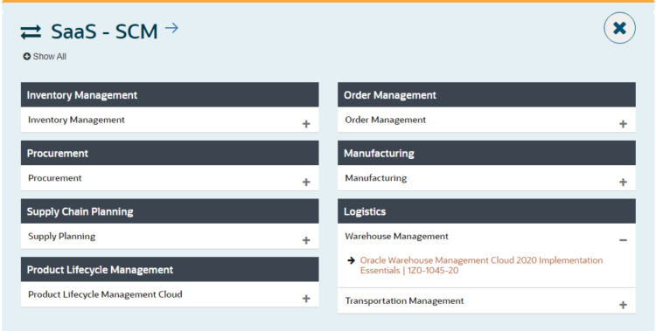Screen dimensions: 656x331
Task: Click the Supply Chain Planning section header
Action: (170, 211)
